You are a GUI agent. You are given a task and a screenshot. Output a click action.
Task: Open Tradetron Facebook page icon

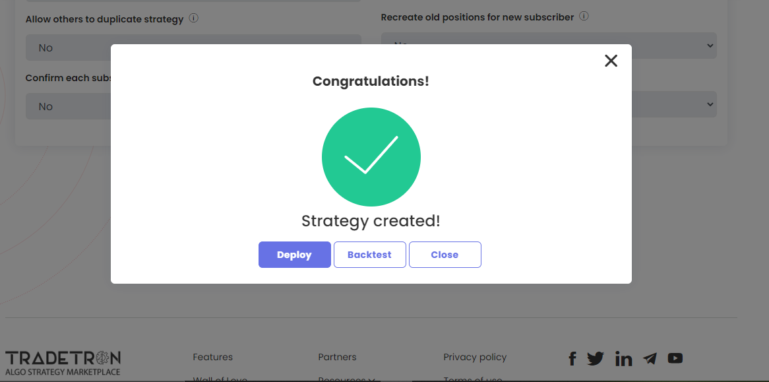pos(572,359)
